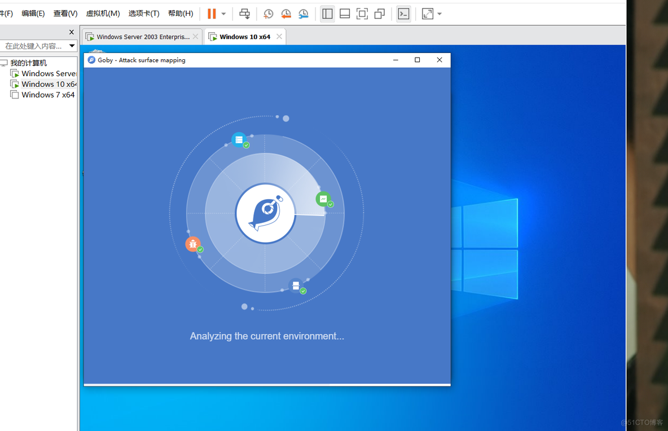
Task: Click the Goby loading progress bar
Action: (267, 385)
